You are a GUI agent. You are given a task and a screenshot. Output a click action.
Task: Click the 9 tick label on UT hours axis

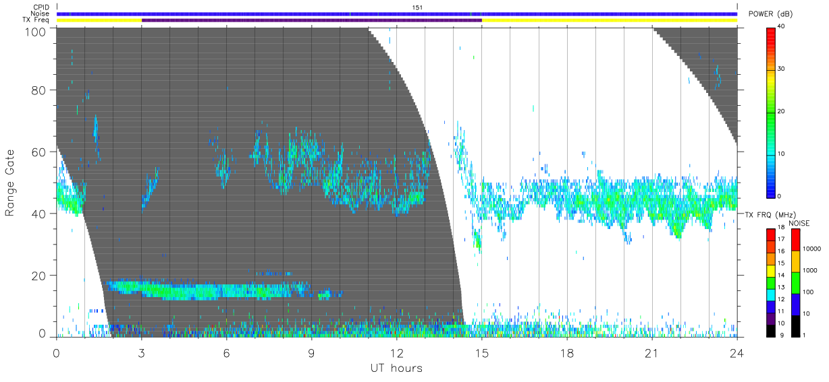point(311,353)
